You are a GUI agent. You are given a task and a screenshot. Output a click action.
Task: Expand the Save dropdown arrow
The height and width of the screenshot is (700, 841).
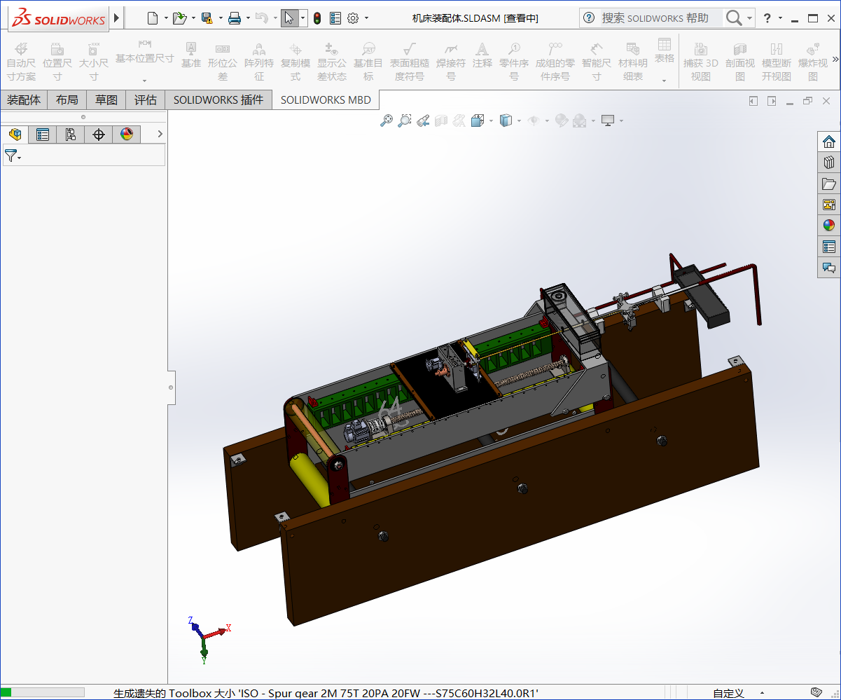pyautogui.click(x=221, y=18)
